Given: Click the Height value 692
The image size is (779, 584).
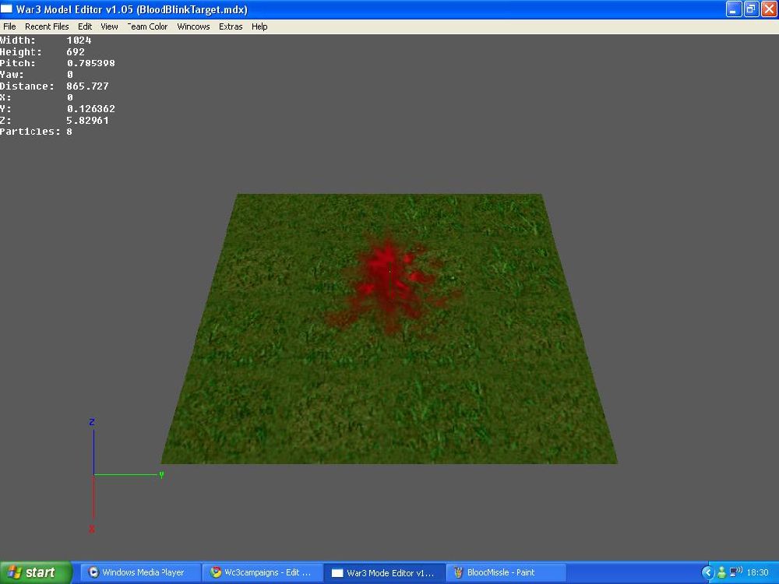Looking at the screenshot, I should click(x=76, y=51).
